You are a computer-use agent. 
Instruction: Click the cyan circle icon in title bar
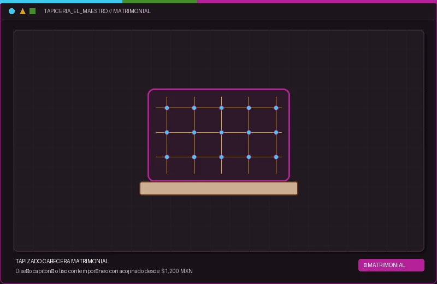pyautogui.click(x=11, y=11)
